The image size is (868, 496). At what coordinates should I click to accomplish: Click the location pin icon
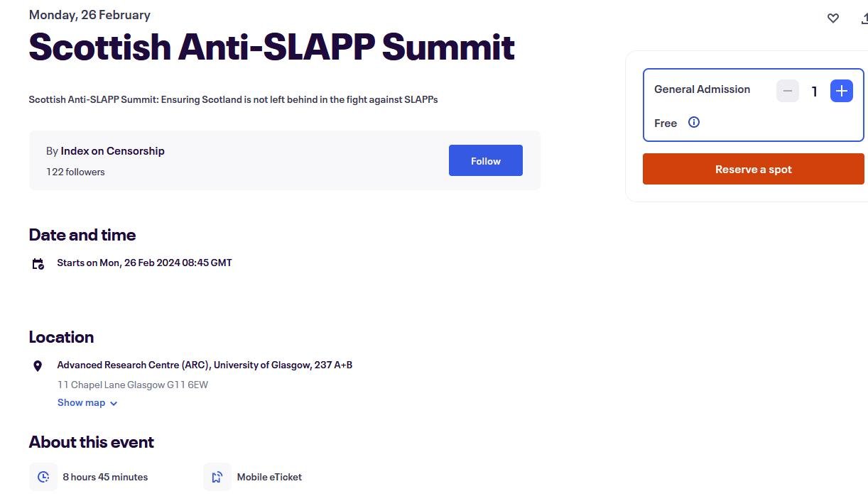(38, 366)
